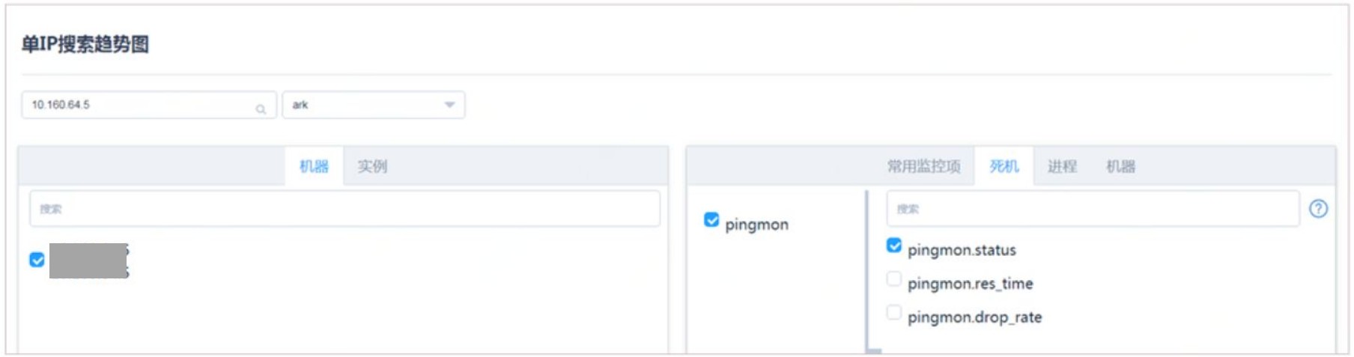Enable the pingmon.drop_rate checkbox
This screenshot has width=1354, height=357.
[893, 312]
